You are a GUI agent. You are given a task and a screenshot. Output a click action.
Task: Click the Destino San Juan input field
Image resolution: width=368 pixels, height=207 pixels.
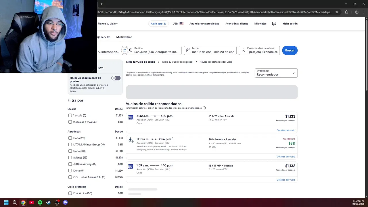154,50
